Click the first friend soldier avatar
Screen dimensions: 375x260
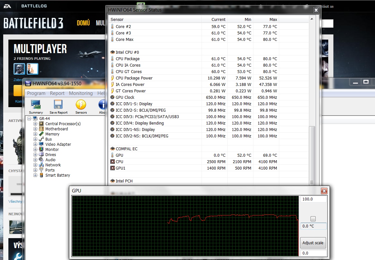pos(19,69)
